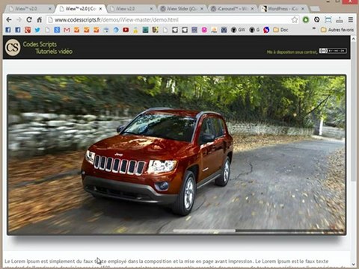The image size is (359, 269).
Task: Open the Twitter bookmark
Action: point(37,30)
